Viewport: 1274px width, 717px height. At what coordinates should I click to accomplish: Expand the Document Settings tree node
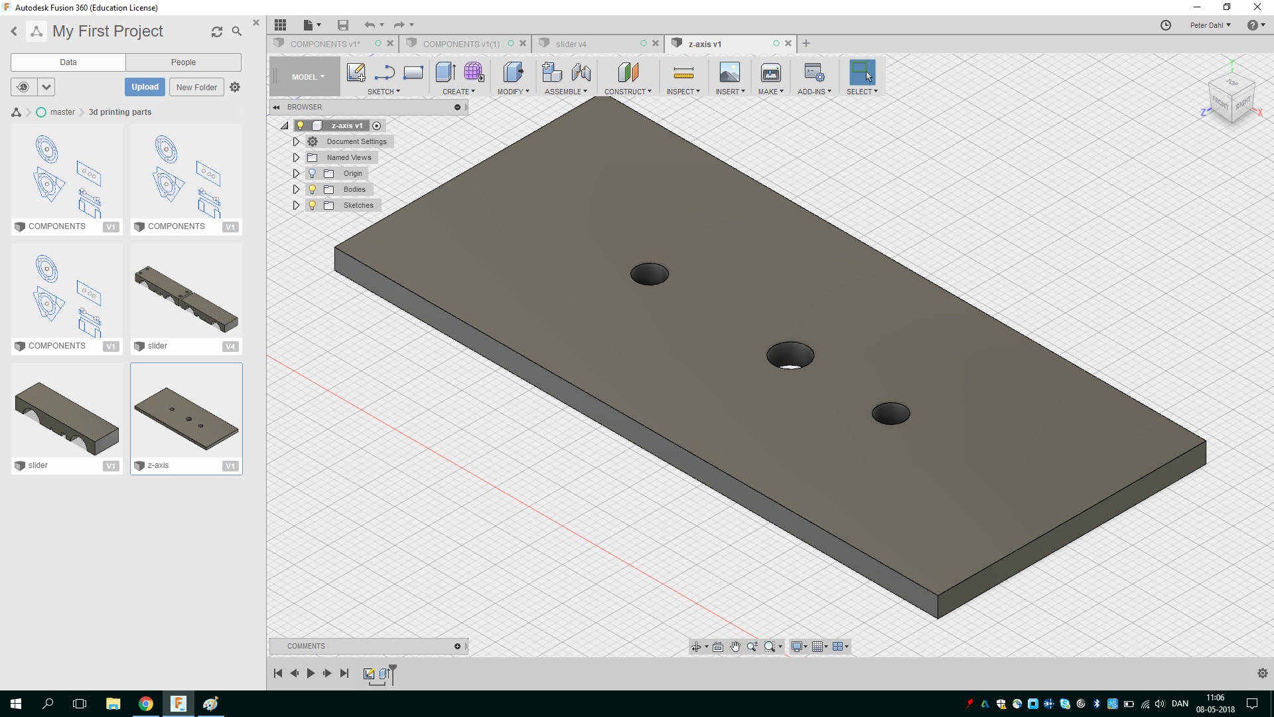(x=296, y=141)
